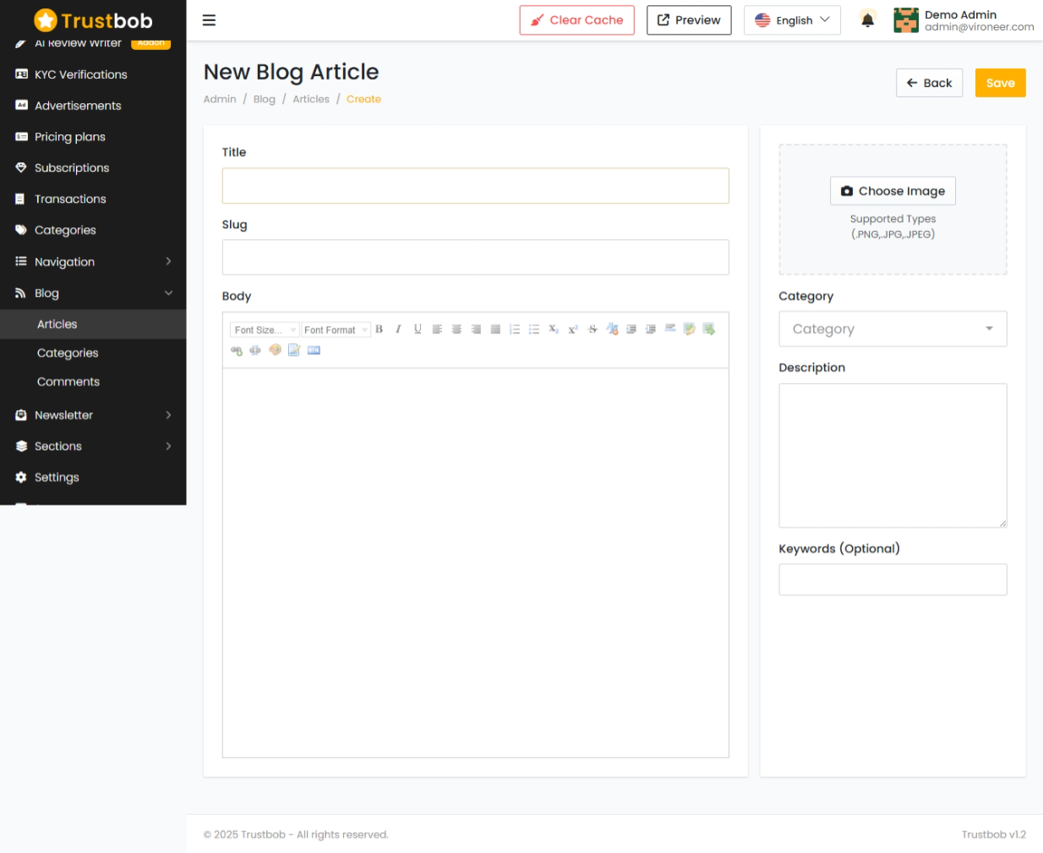Viewport: 1043px width, 853px height.
Task: Click the remove link icon in editor
Action: [255, 350]
